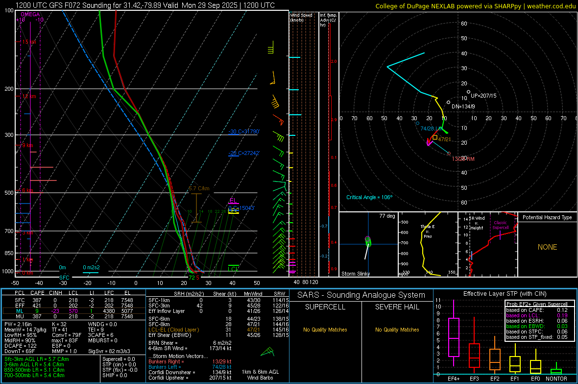Image resolution: width=578 pixels, height=384 pixels.
Task: Click the Theta-E v. Pres label
Action: point(428,231)
